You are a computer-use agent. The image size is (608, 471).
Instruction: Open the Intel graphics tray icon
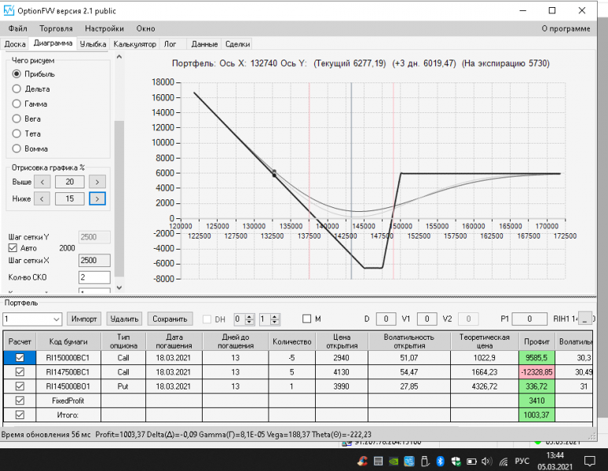409,461
